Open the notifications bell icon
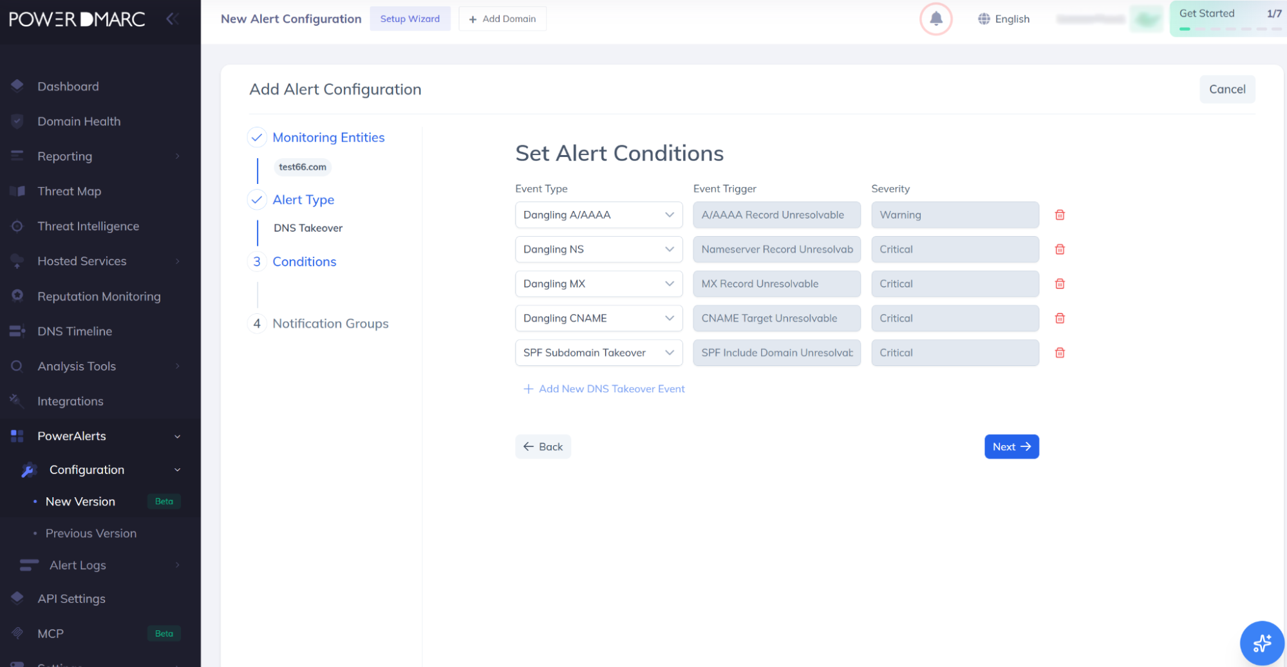Image resolution: width=1287 pixels, height=667 pixels. coord(935,19)
